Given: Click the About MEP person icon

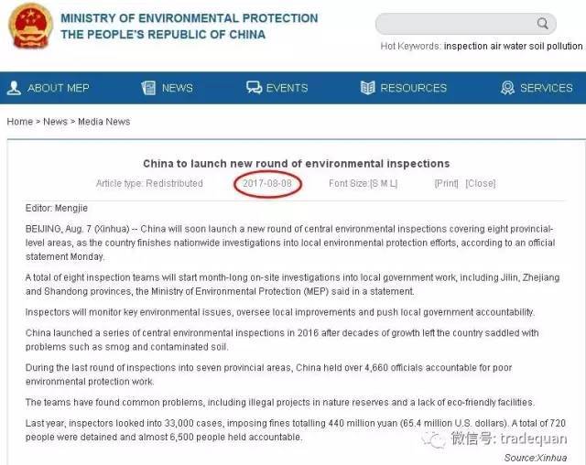Looking at the screenshot, I should 14,88.
